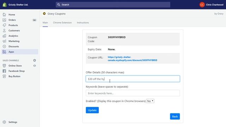Click the Gravy Coupons app icon
The width and height of the screenshot is (226, 127).
pos(44,13)
